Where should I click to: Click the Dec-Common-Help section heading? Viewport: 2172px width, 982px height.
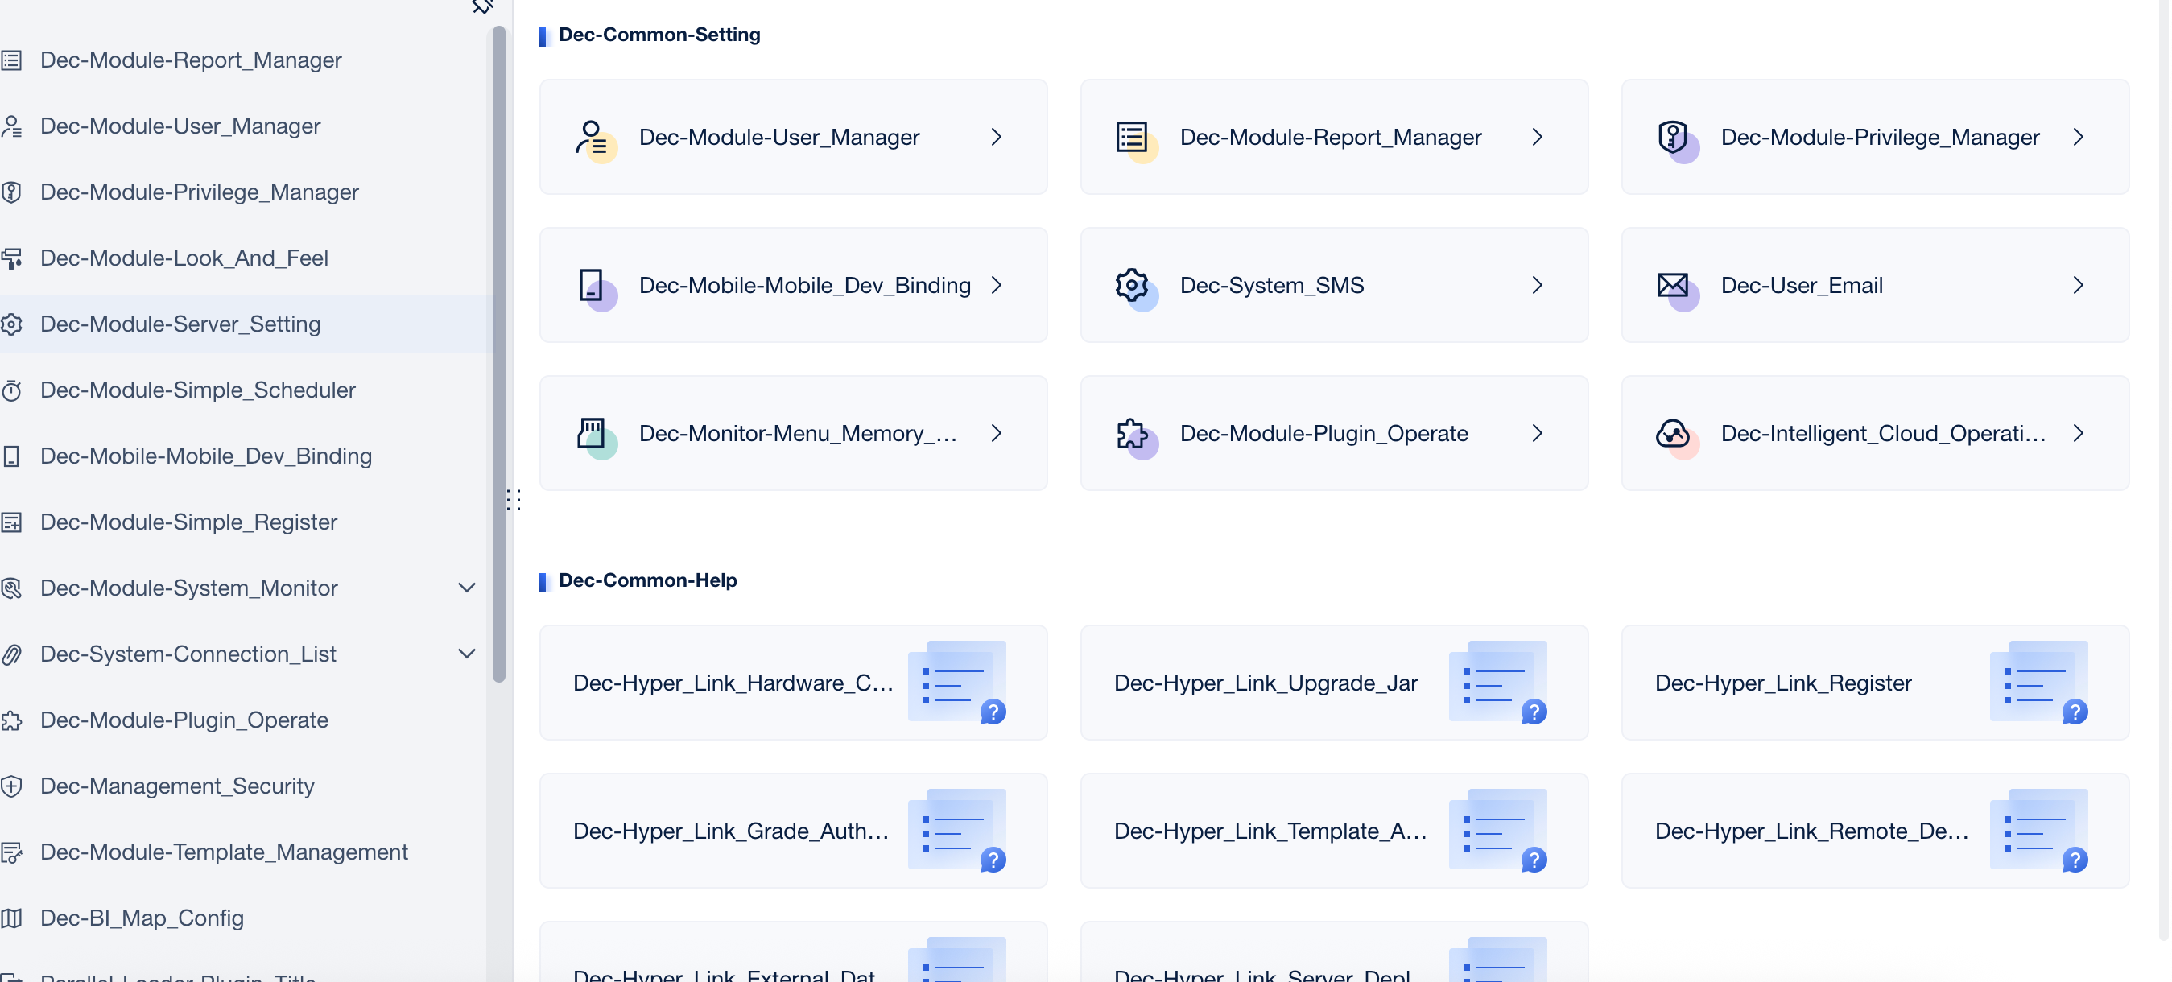click(x=647, y=580)
